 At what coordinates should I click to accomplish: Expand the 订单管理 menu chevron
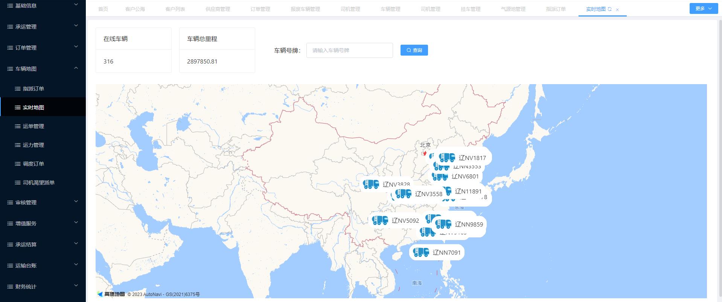(76, 47)
